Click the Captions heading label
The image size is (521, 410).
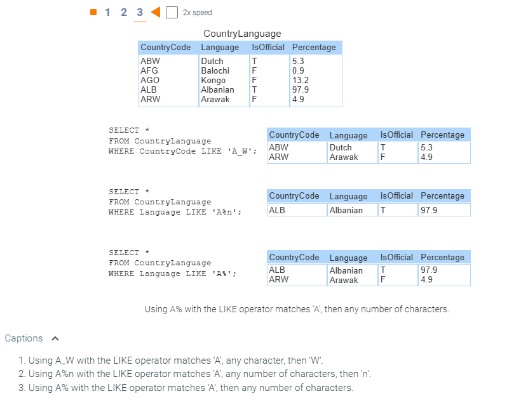click(x=24, y=338)
